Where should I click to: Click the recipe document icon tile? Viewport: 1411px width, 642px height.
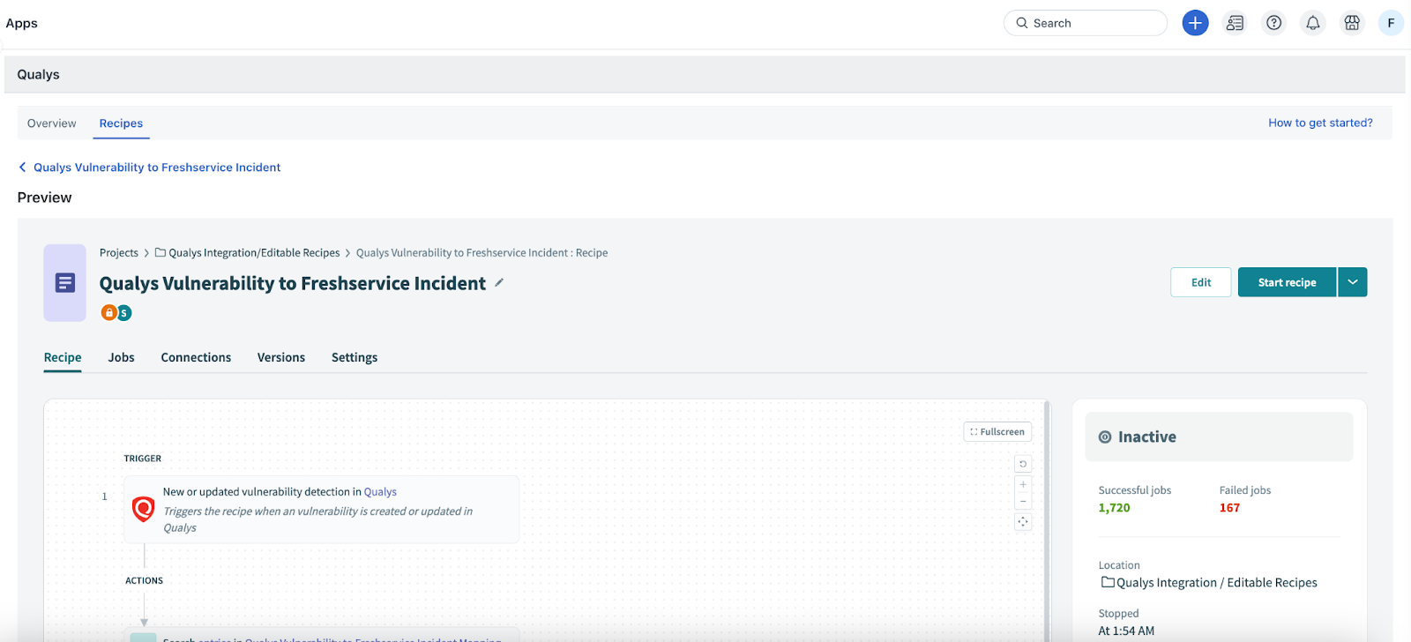64,282
